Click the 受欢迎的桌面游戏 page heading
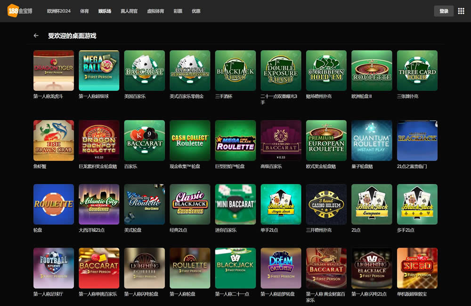 coord(72,36)
